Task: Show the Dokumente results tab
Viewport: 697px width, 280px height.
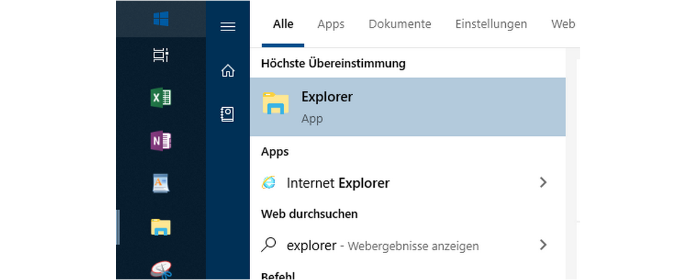Action: (400, 24)
